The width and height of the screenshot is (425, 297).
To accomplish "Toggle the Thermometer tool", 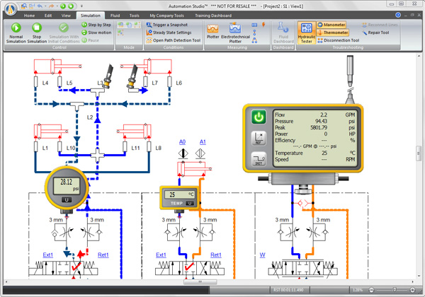I will click(x=333, y=33).
